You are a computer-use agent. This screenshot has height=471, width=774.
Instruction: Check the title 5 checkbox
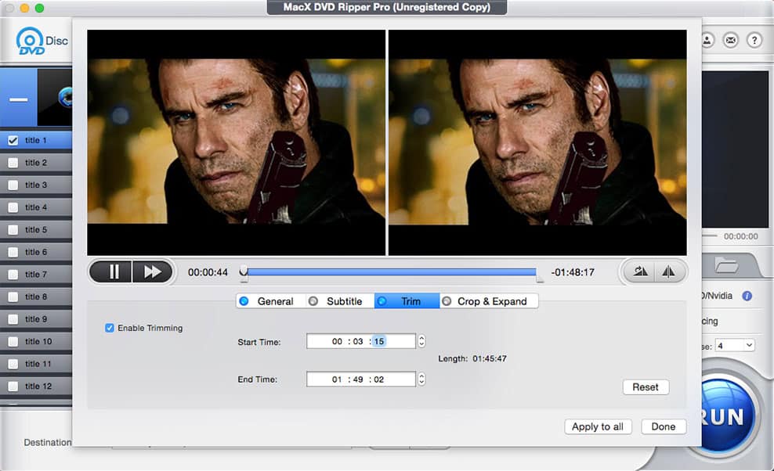coord(13,230)
